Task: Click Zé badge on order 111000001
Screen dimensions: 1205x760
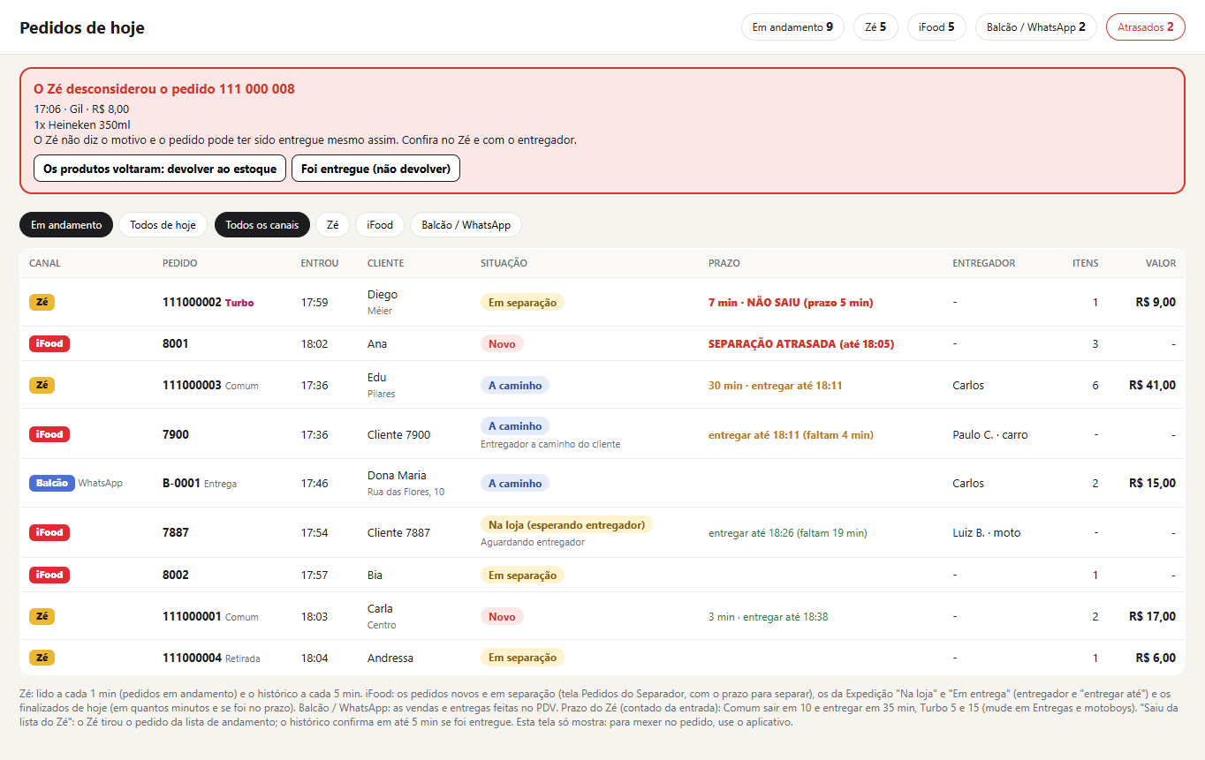Action: (42, 616)
